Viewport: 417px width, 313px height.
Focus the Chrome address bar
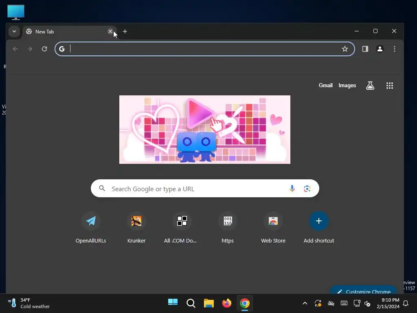tap(204, 49)
